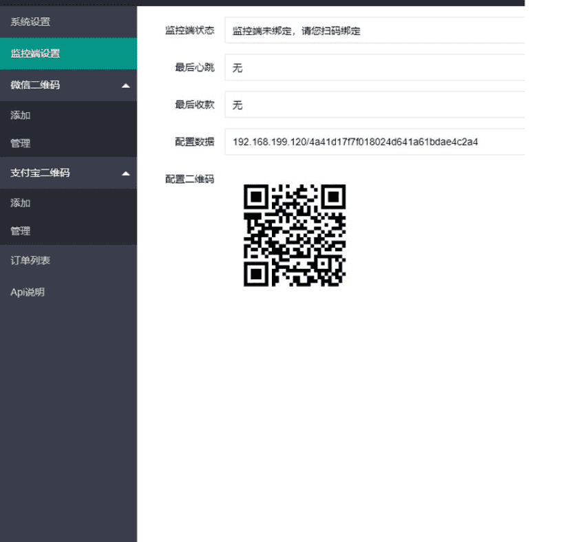Open 系统设置 in the sidebar
Viewport: 570px width, 542px height.
click(x=68, y=22)
